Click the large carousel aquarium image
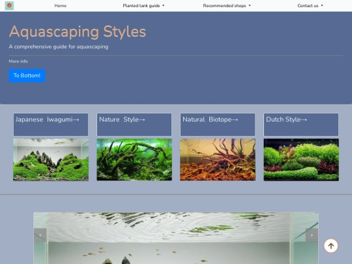The height and width of the screenshot is (264, 352). tap(176, 238)
